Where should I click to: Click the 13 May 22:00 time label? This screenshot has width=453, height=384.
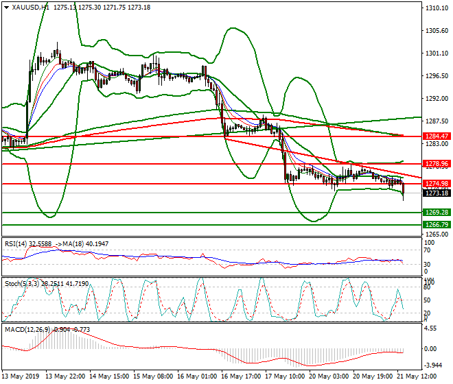66,376
